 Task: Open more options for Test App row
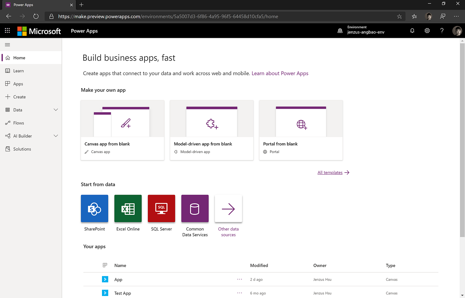[240, 293]
